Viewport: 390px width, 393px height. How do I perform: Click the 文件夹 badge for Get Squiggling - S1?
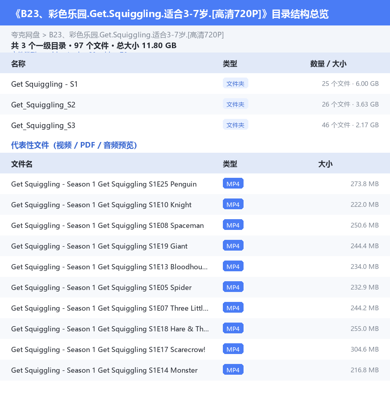pos(235,84)
